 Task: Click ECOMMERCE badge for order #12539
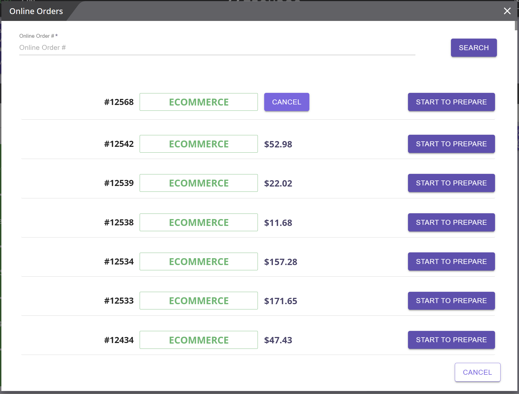point(199,183)
